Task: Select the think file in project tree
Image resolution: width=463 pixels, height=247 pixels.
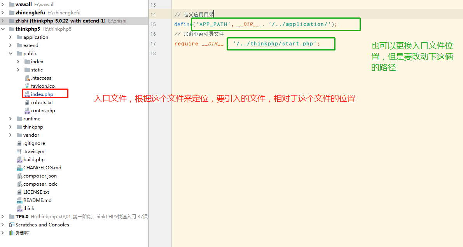Action: (29, 208)
